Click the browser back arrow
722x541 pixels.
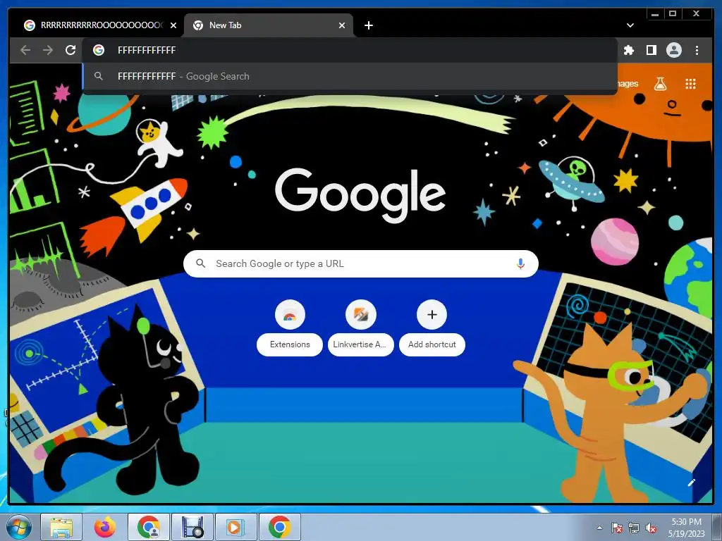coord(25,50)
